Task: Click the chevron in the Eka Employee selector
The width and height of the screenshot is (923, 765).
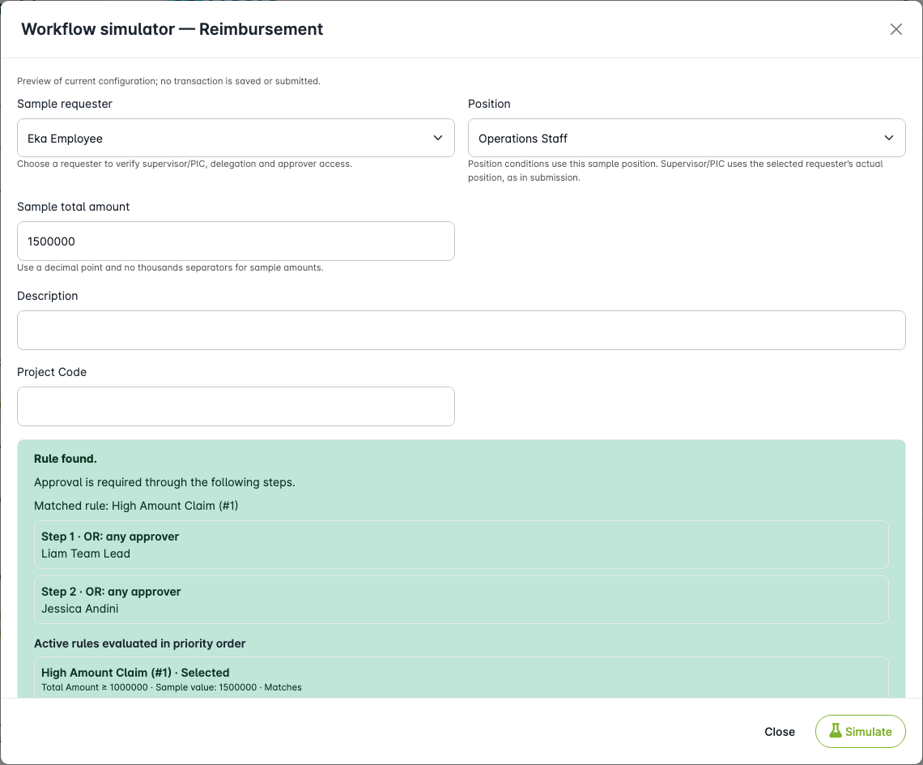Action: [x=438, y=138]
